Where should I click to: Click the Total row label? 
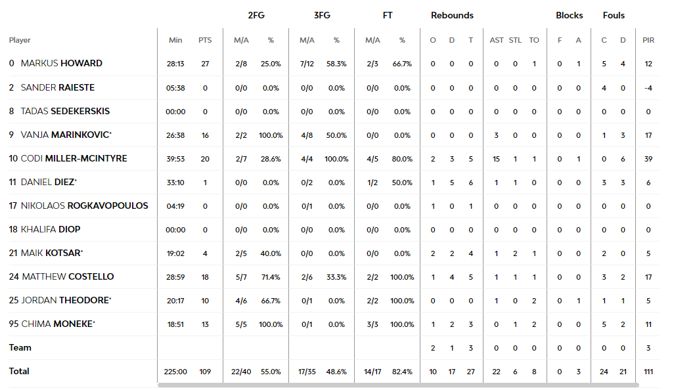point(19,371)
